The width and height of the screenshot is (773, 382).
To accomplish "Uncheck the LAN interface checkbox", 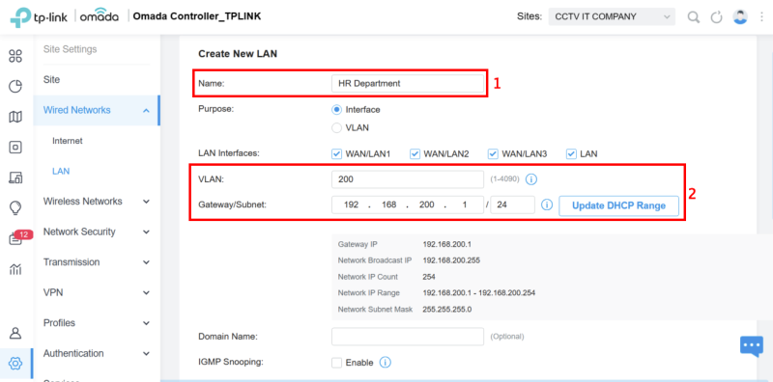I will pyautogui.click(x=571, y=154).
